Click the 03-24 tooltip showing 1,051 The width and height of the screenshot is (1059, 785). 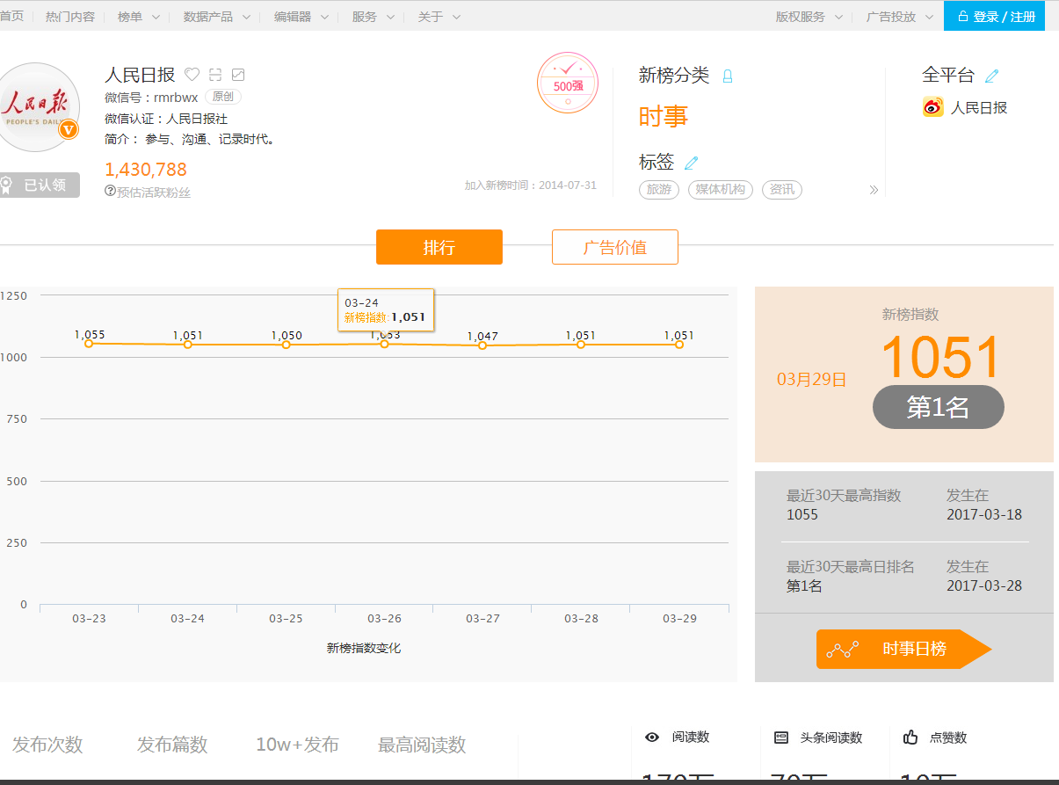pos(386,309)
